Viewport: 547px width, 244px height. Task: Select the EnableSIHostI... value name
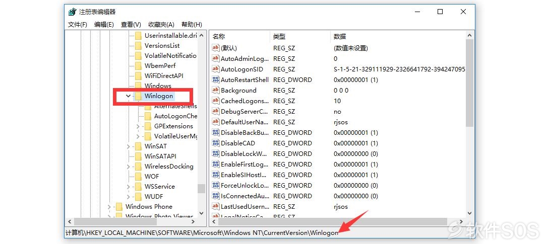[244, 175]
